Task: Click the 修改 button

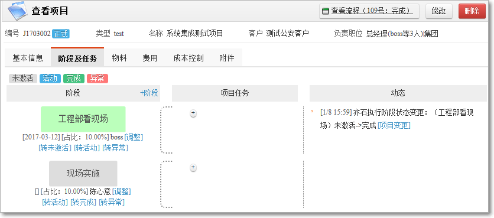Action: click(x=439, y=11)
